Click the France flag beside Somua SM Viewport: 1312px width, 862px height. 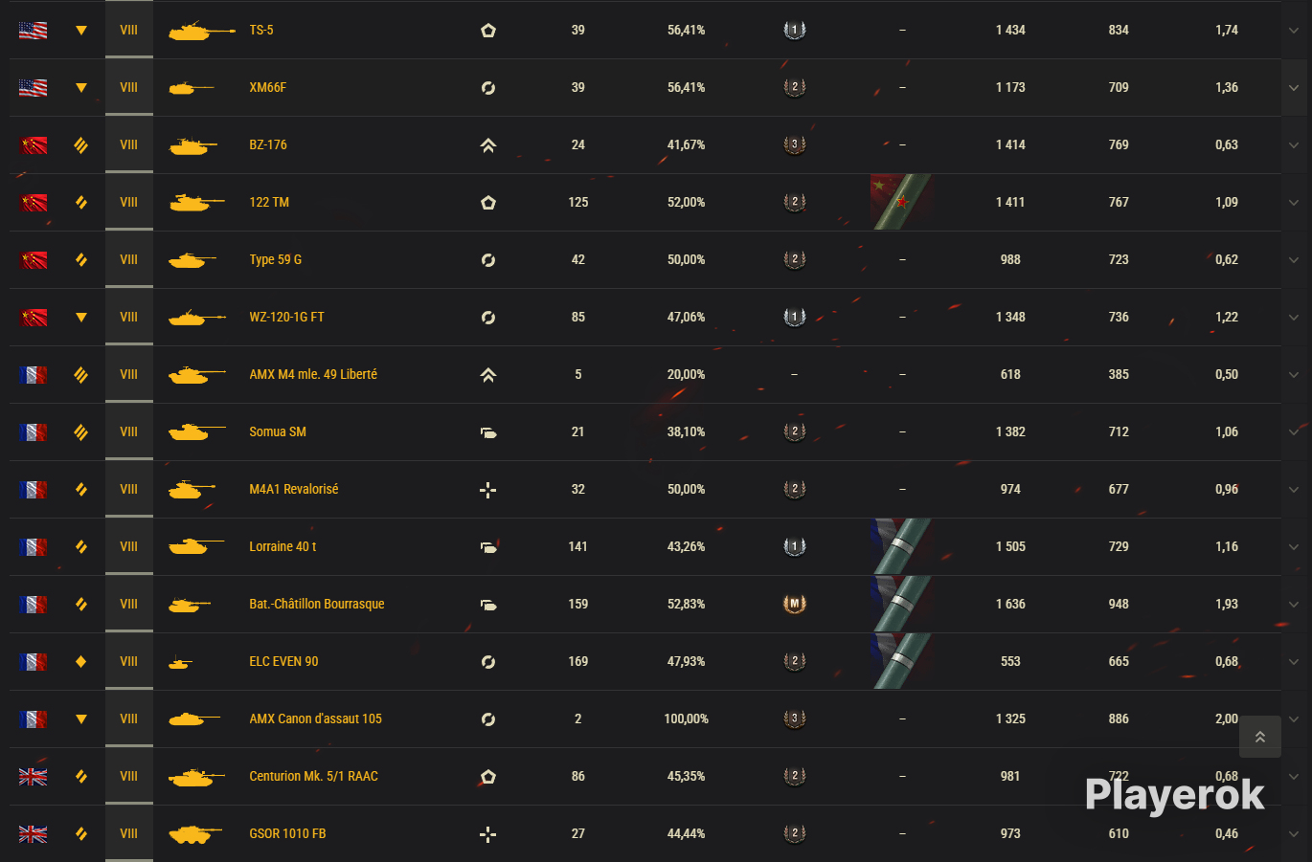(x=33, y=432)
